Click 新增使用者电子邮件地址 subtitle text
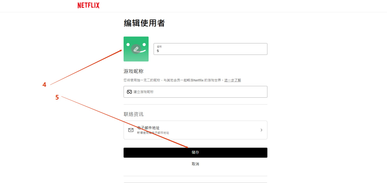387x183 pixels. [153, 133]
